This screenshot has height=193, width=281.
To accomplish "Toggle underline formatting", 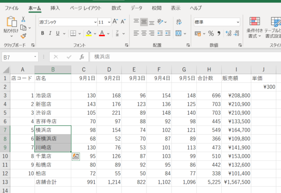I will coord(57,33).
